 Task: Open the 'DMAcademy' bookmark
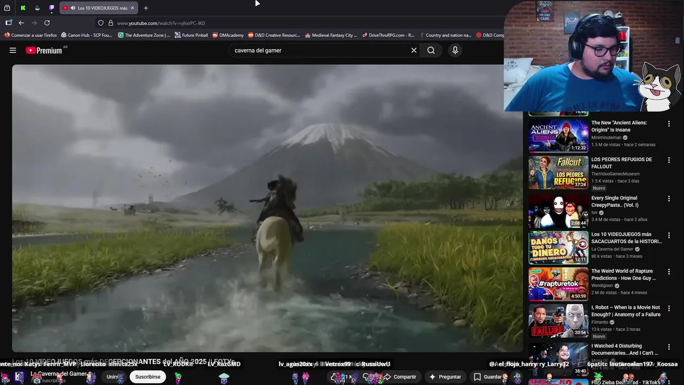(x=228, y=35)
